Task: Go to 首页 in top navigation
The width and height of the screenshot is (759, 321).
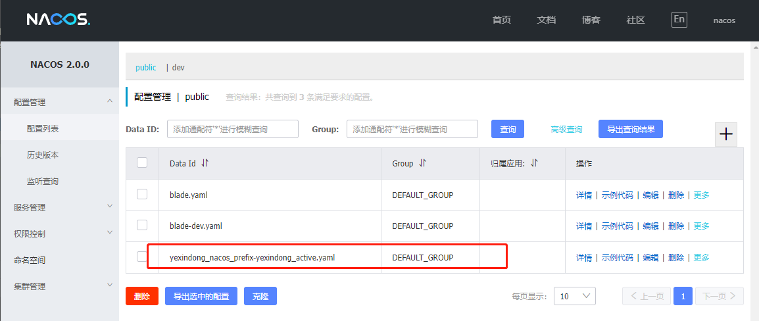Action: (x=501, y=20)
